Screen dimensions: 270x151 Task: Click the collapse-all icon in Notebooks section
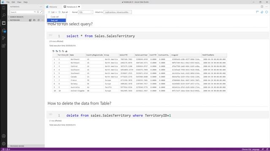pyautogui.click(x=38, y=20)
